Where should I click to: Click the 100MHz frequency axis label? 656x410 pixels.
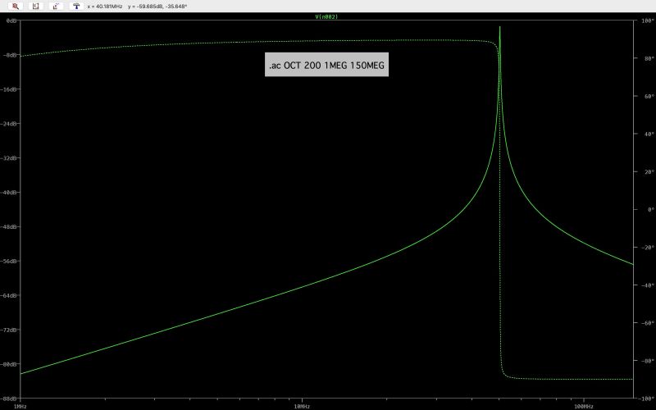583,406
